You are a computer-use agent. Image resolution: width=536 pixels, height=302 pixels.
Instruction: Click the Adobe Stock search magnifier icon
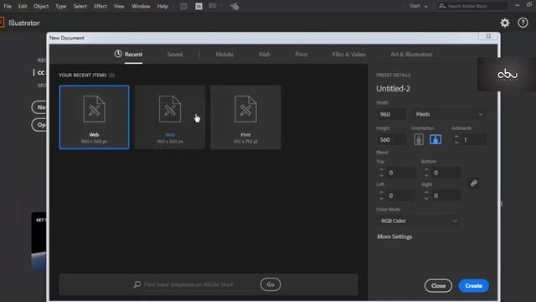click(442, 6)
